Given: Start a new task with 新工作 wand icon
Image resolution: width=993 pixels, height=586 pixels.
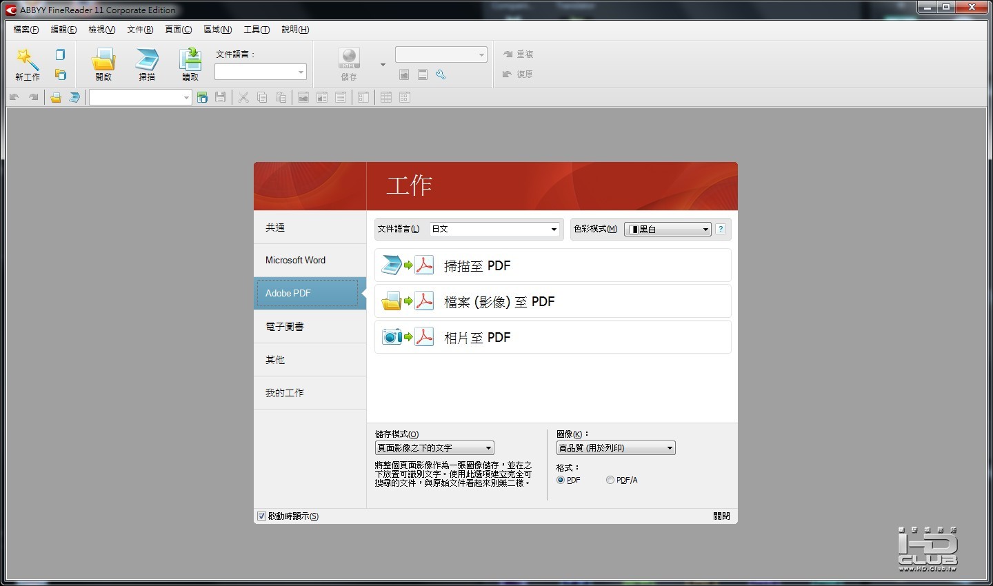Looking at the screenshot, I should 28,65.
